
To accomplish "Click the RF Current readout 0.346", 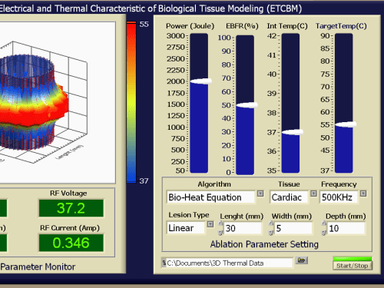I will 71,243.
